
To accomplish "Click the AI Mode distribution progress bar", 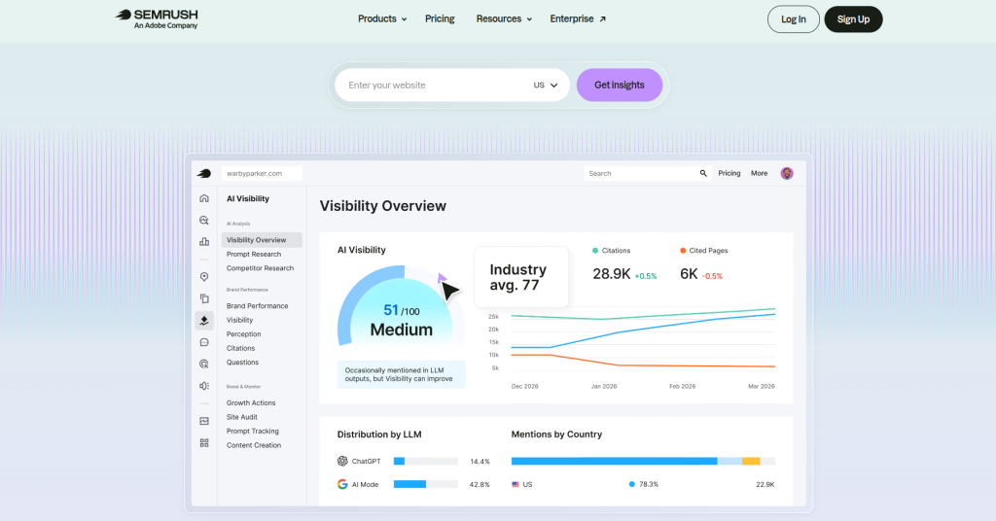I will click(x=426, y=484).
